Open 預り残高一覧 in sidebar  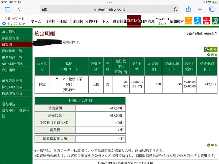coord(12,57)
